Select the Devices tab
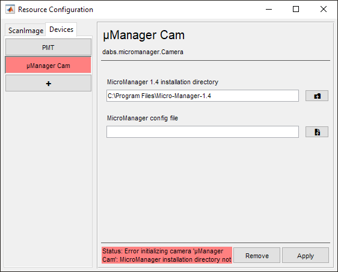338x272 pixels. tap(61, 29)
